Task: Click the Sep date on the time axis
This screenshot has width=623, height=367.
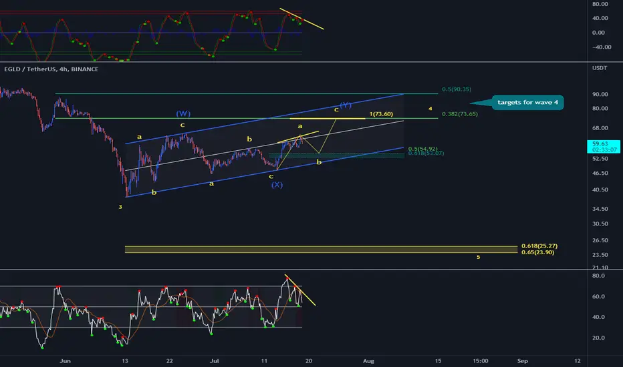Action: click(x=522, y=360)
